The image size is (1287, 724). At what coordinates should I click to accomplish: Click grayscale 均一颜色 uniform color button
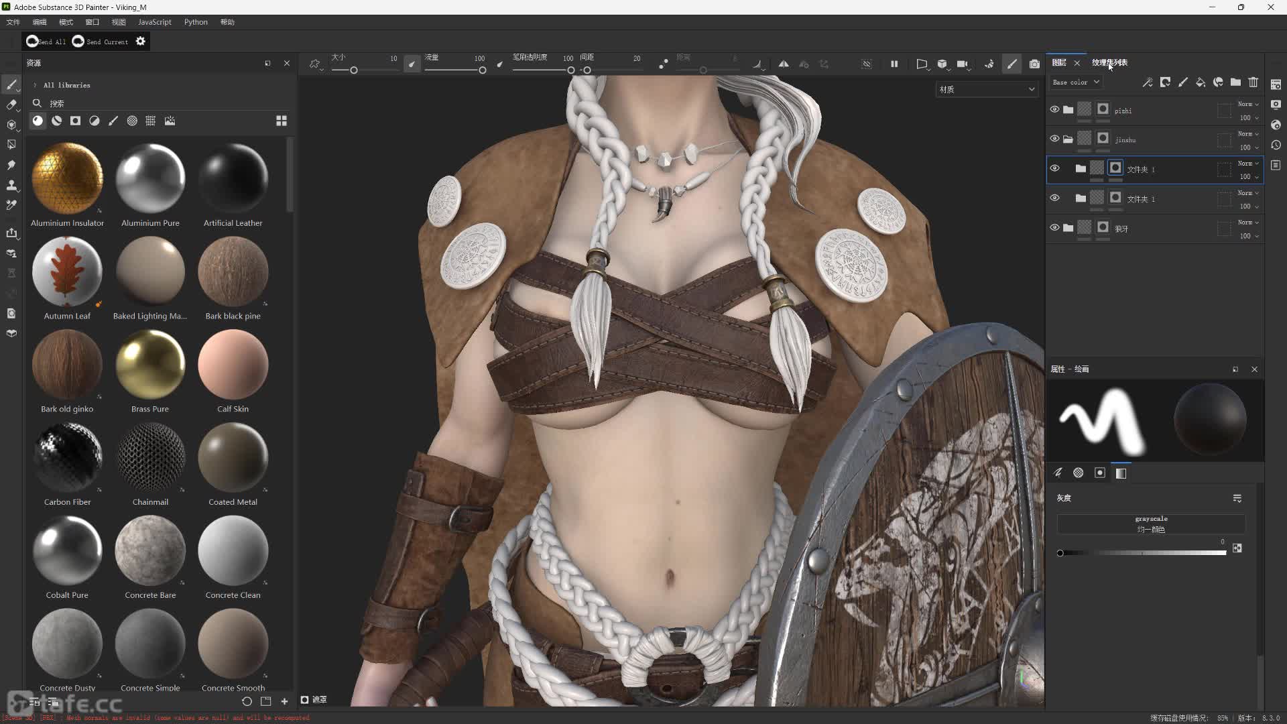[x=1151, y=524]
